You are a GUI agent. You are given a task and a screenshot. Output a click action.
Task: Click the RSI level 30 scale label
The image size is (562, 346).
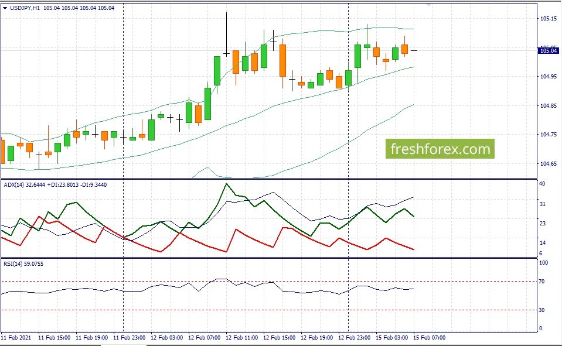tap(541, 310)
